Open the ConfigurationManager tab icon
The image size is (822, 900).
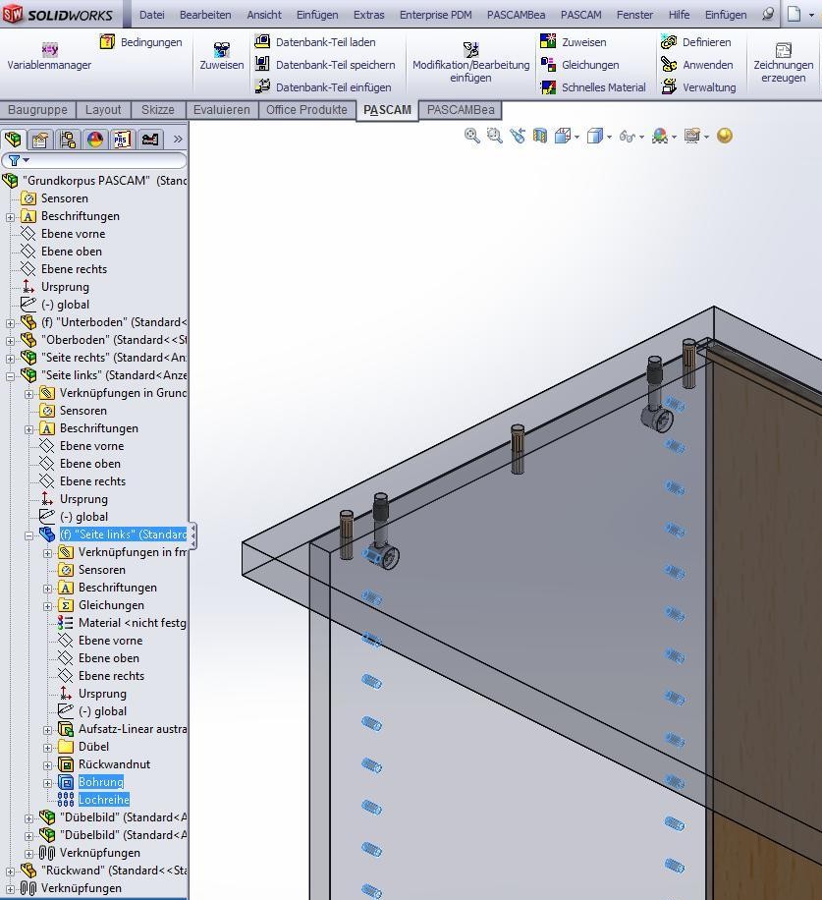[67, 140]
